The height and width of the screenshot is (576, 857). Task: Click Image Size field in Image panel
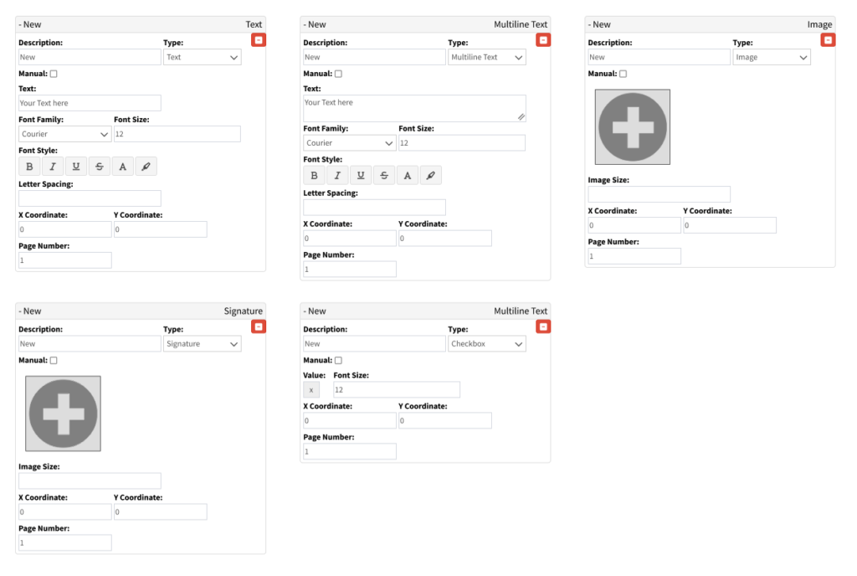(659, 194)
